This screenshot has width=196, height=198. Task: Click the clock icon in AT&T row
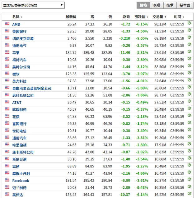[189, 101]
